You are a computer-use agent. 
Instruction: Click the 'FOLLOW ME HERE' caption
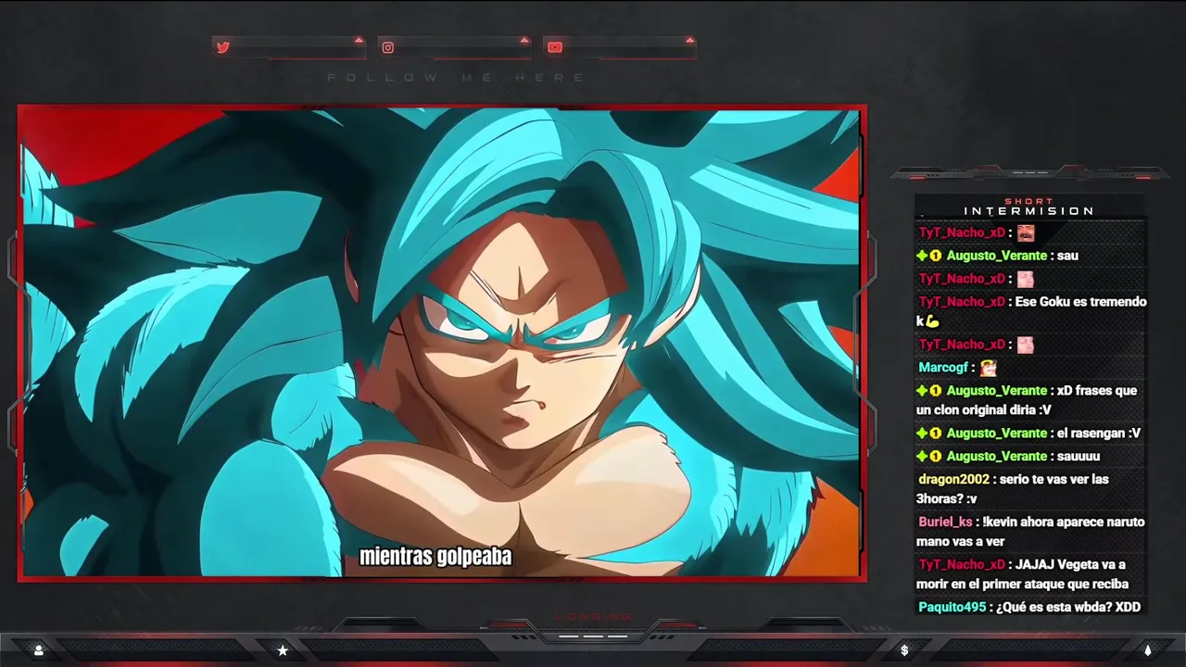tap(456, 78)
